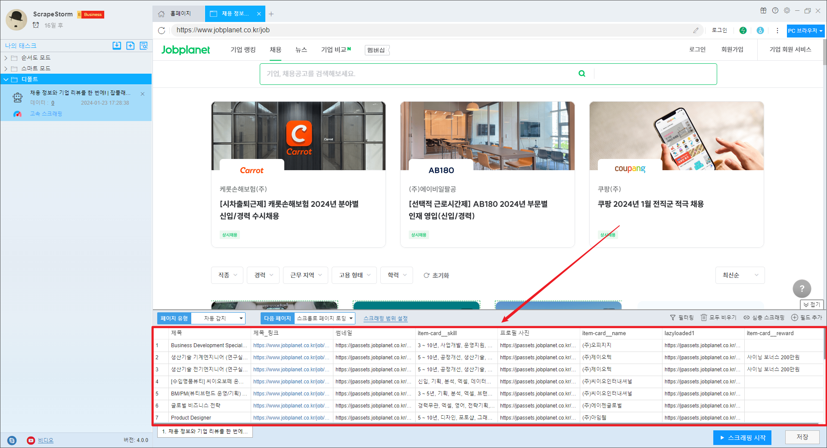827x448 pixels.
Task: Click the alarm clock icon beside 16일 후
Action: (x=36, y=25)
